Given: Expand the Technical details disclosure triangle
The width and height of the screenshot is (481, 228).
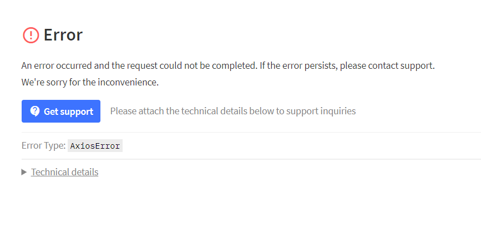Looking at the screenshot, I should coord(24,172).
